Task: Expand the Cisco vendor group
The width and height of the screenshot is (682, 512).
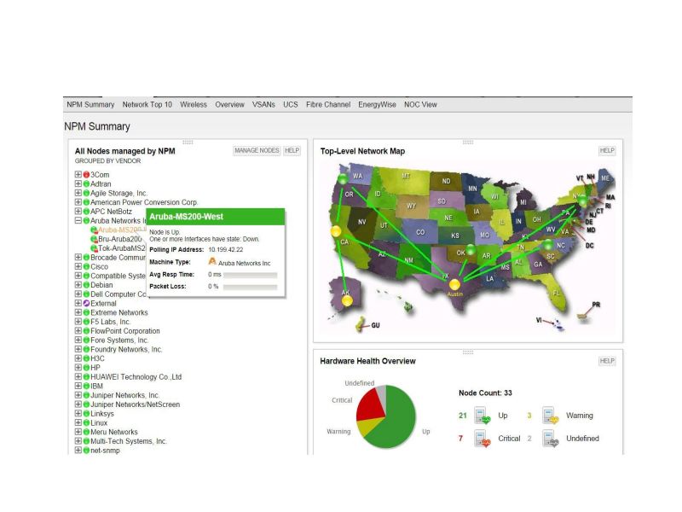Action: pos(78,266)
